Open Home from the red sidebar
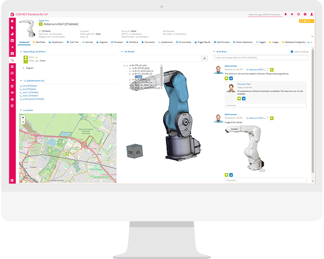Screen dimensions: 324x259 [x=12, y=21]
